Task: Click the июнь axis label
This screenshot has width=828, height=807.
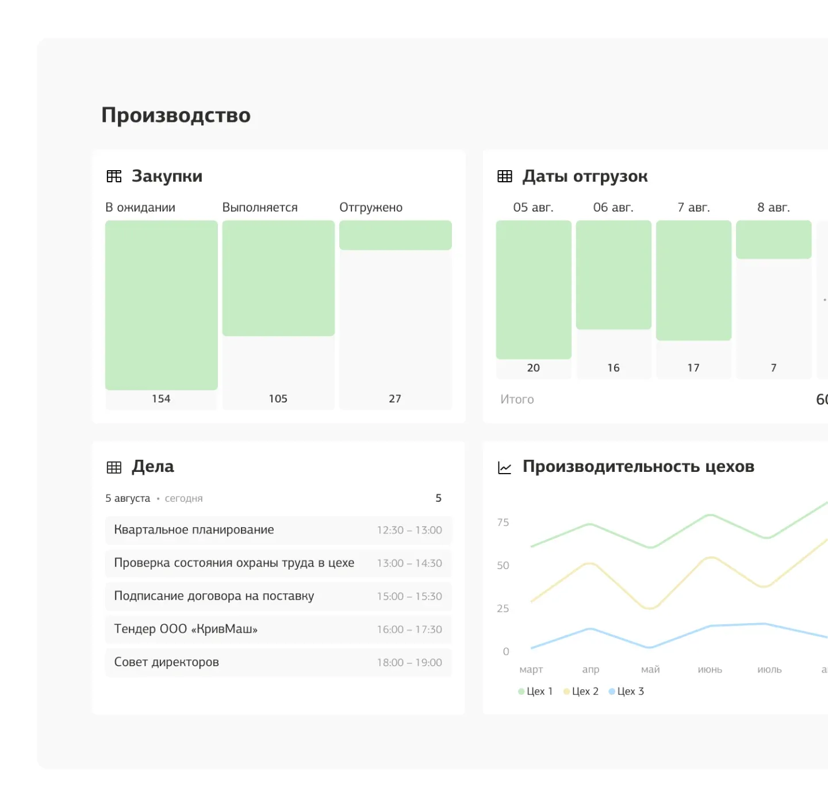Action: tap(710, 670)
